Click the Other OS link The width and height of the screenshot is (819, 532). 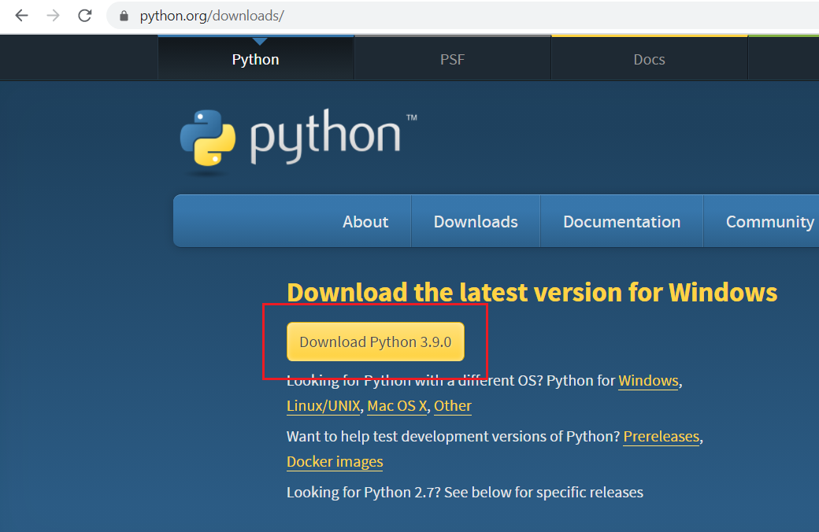coord(453,405)
